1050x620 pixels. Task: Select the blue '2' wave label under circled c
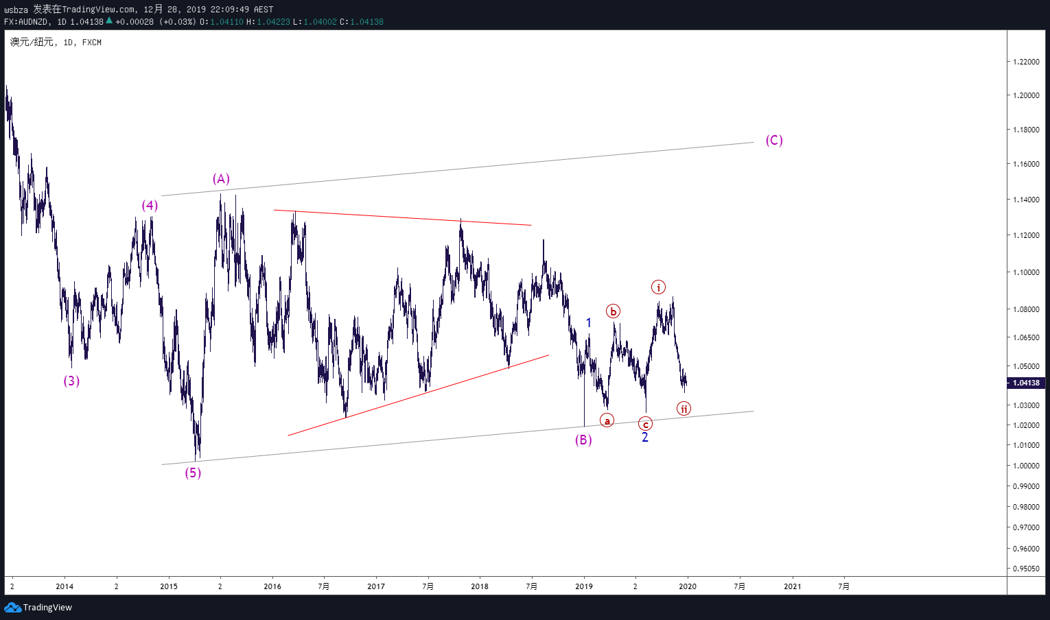pos(644,437)
